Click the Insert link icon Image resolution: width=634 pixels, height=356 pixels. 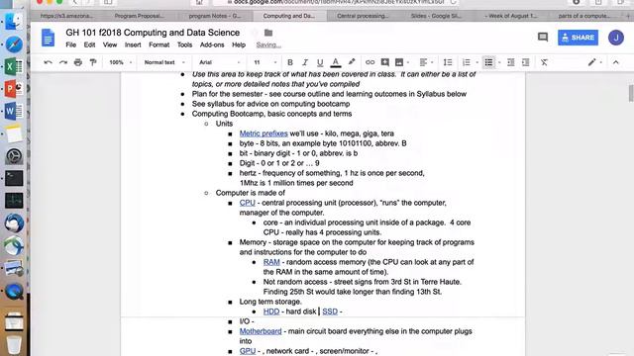coord(370,62)
